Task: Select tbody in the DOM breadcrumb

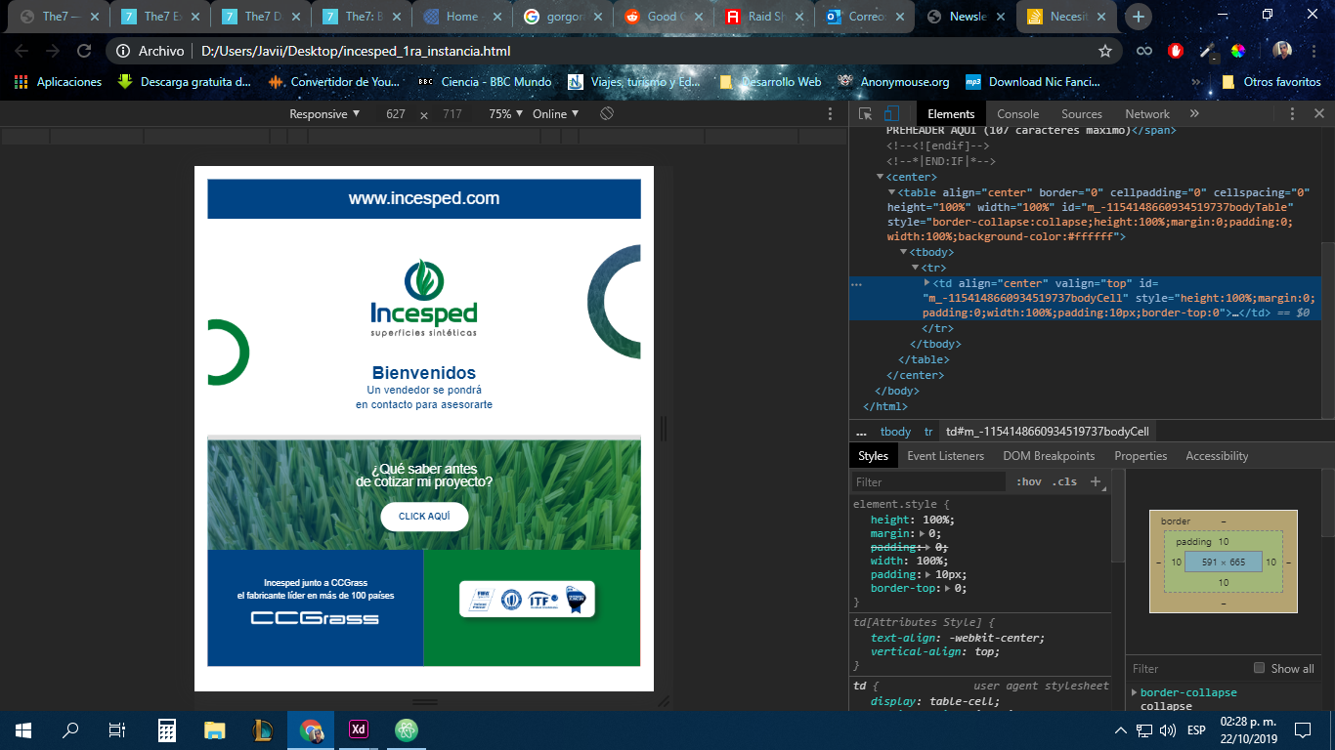Action: click(895, 432)
